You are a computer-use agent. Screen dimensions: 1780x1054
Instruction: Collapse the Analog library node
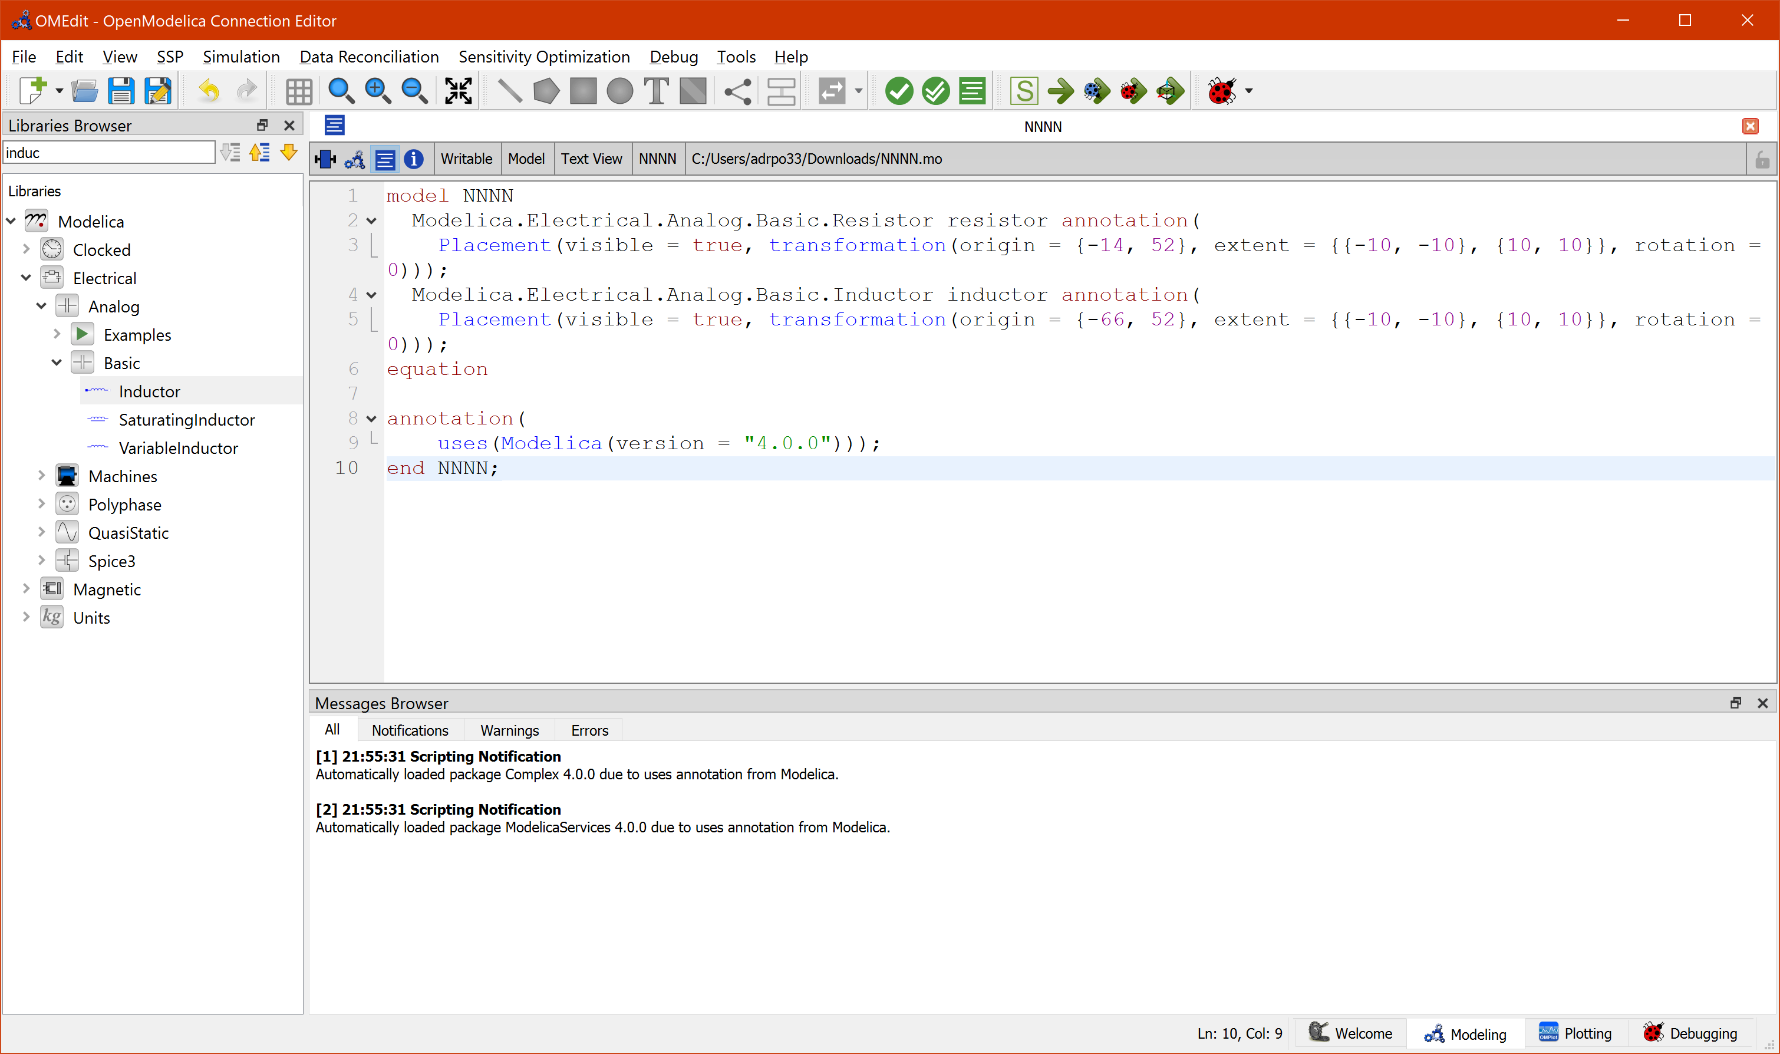41,305
